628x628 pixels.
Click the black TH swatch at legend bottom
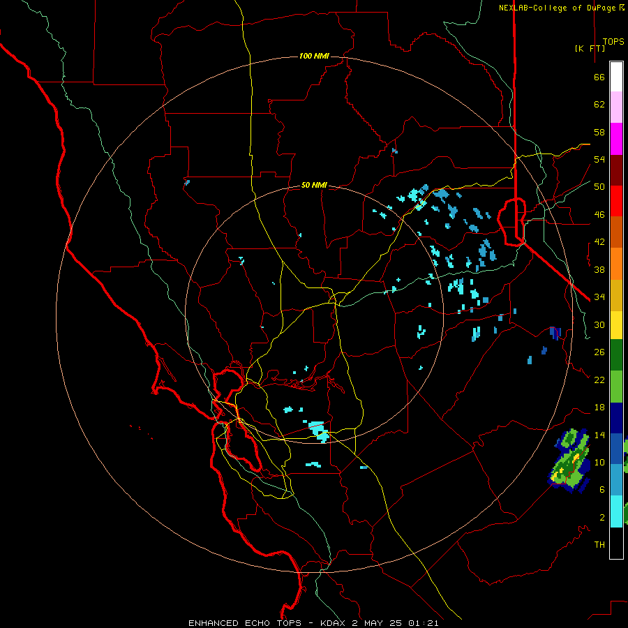[616, 543]
